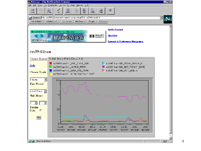The image size is (201, 151).
Task: Reload the page using the toolbar
Action: click(x=68, y=11)
